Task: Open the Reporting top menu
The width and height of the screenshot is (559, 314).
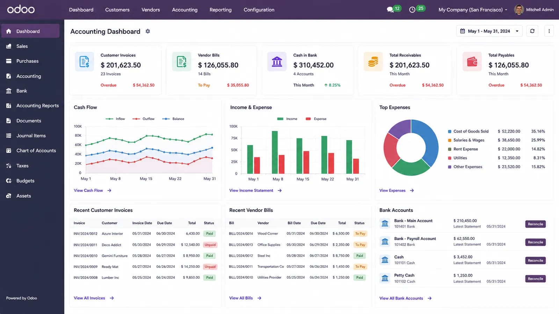Action: (220, 10)
